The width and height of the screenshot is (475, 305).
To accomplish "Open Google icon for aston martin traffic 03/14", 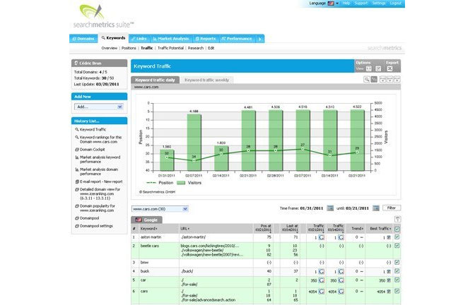I will click(341, 237).
